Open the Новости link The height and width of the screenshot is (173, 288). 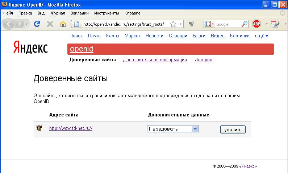tap(154, 36)
